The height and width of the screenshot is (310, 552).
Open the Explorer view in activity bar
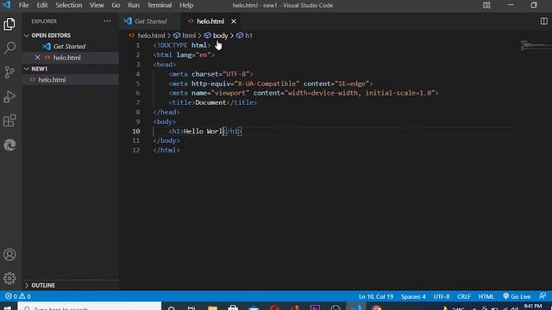[x=9, y=24]
